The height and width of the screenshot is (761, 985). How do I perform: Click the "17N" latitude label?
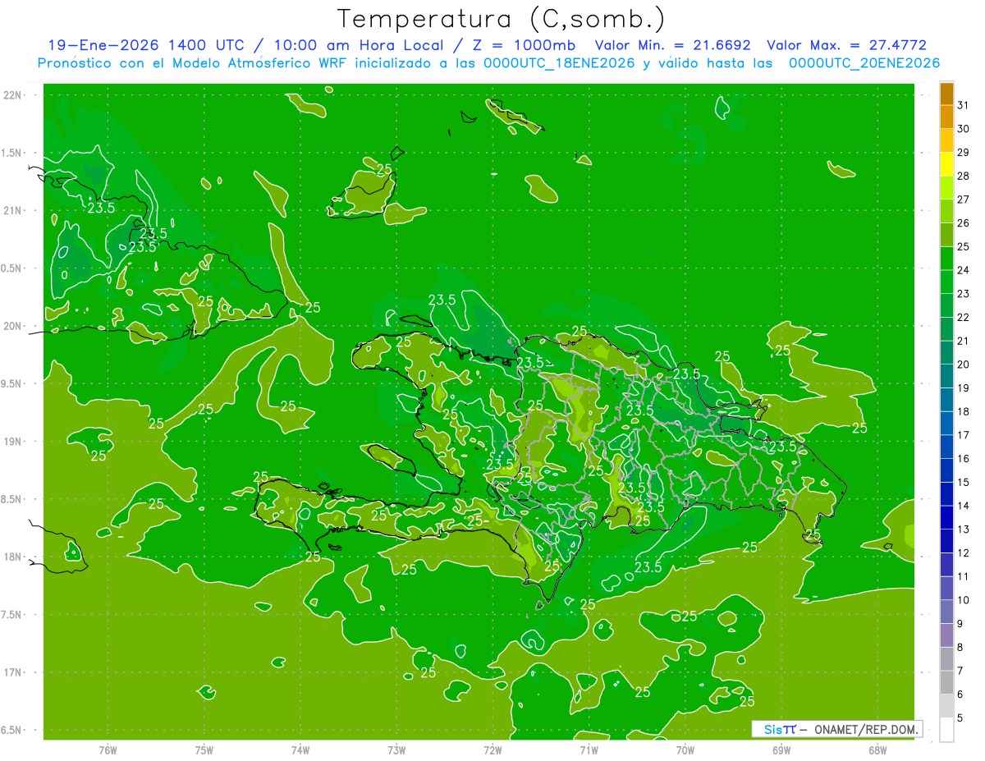tap(14, 672)
